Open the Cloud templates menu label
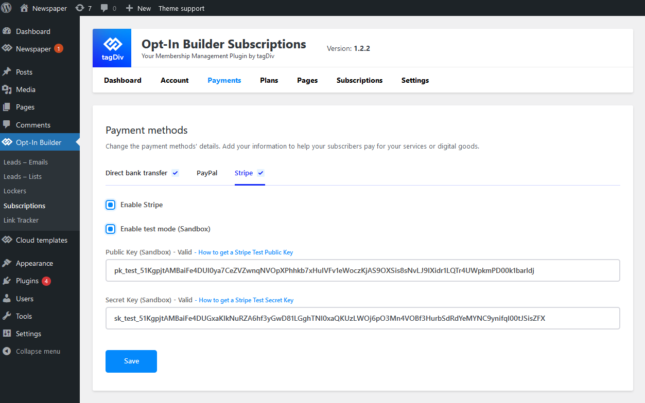Viewport: 645px width, 403px height. pyautogui.click(x=42, y=240)
